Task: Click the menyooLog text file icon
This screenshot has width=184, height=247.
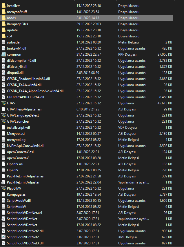Action: click(x=3, y=140)
